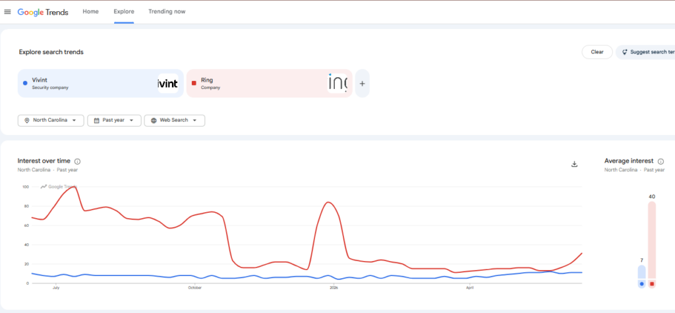Click the April axis label
The height and width of the screenshot is (313, 675).
469,287
